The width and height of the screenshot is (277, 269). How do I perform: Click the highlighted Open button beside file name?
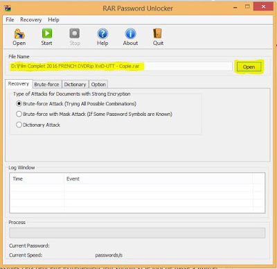click(x=249, y=67)
